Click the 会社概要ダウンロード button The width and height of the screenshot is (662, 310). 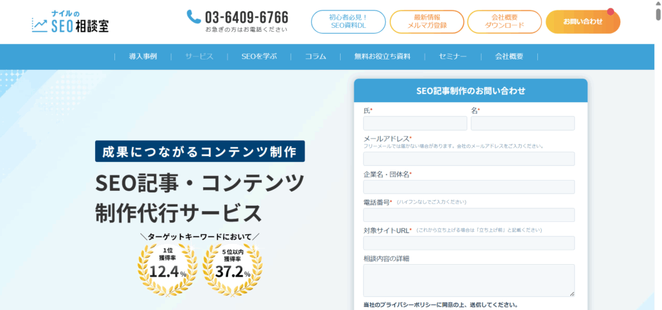(x=504, y=21)
